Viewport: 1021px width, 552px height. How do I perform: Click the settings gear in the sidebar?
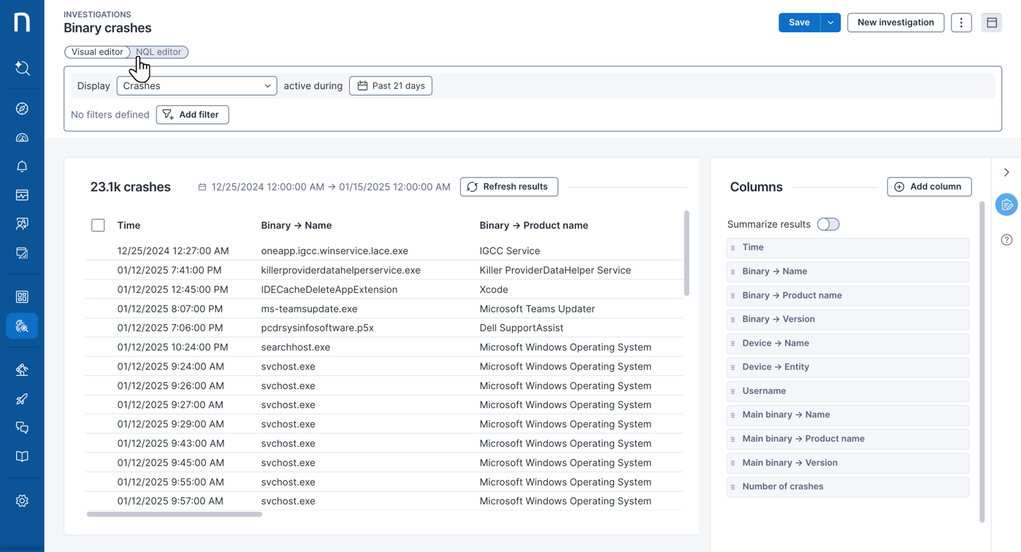tap(22, 501)
